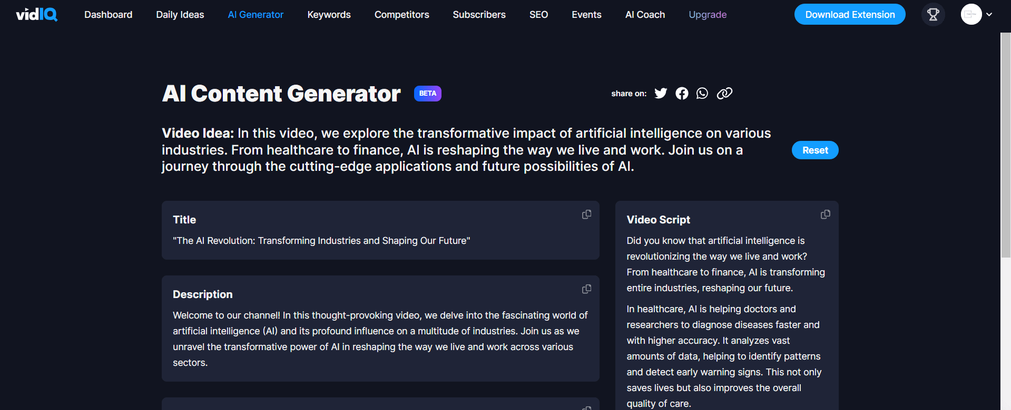Image resolution: width=1011 pixels, height=410 pixels.
Task: Copy the Description text icon
Action: tap(586, 289)
